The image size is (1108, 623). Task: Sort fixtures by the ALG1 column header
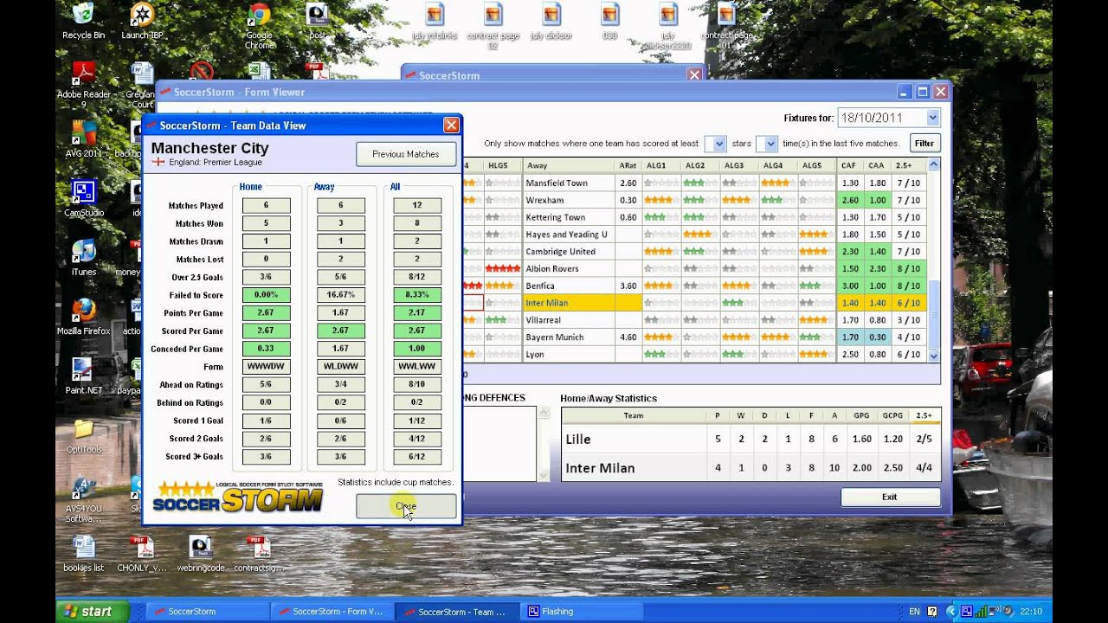pyautogui.click(x=661, y=165)
